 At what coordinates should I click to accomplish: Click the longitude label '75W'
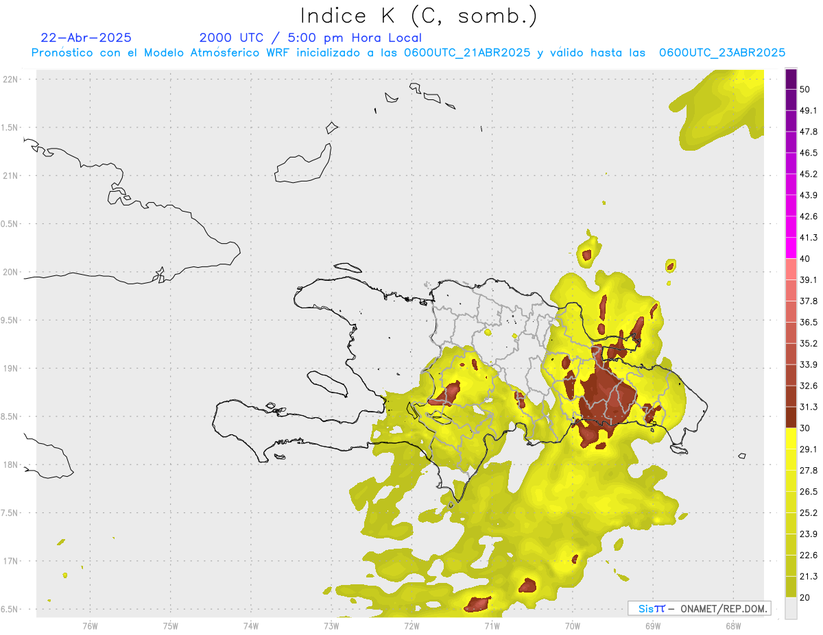pyautogui.click(x=171, y=627)
